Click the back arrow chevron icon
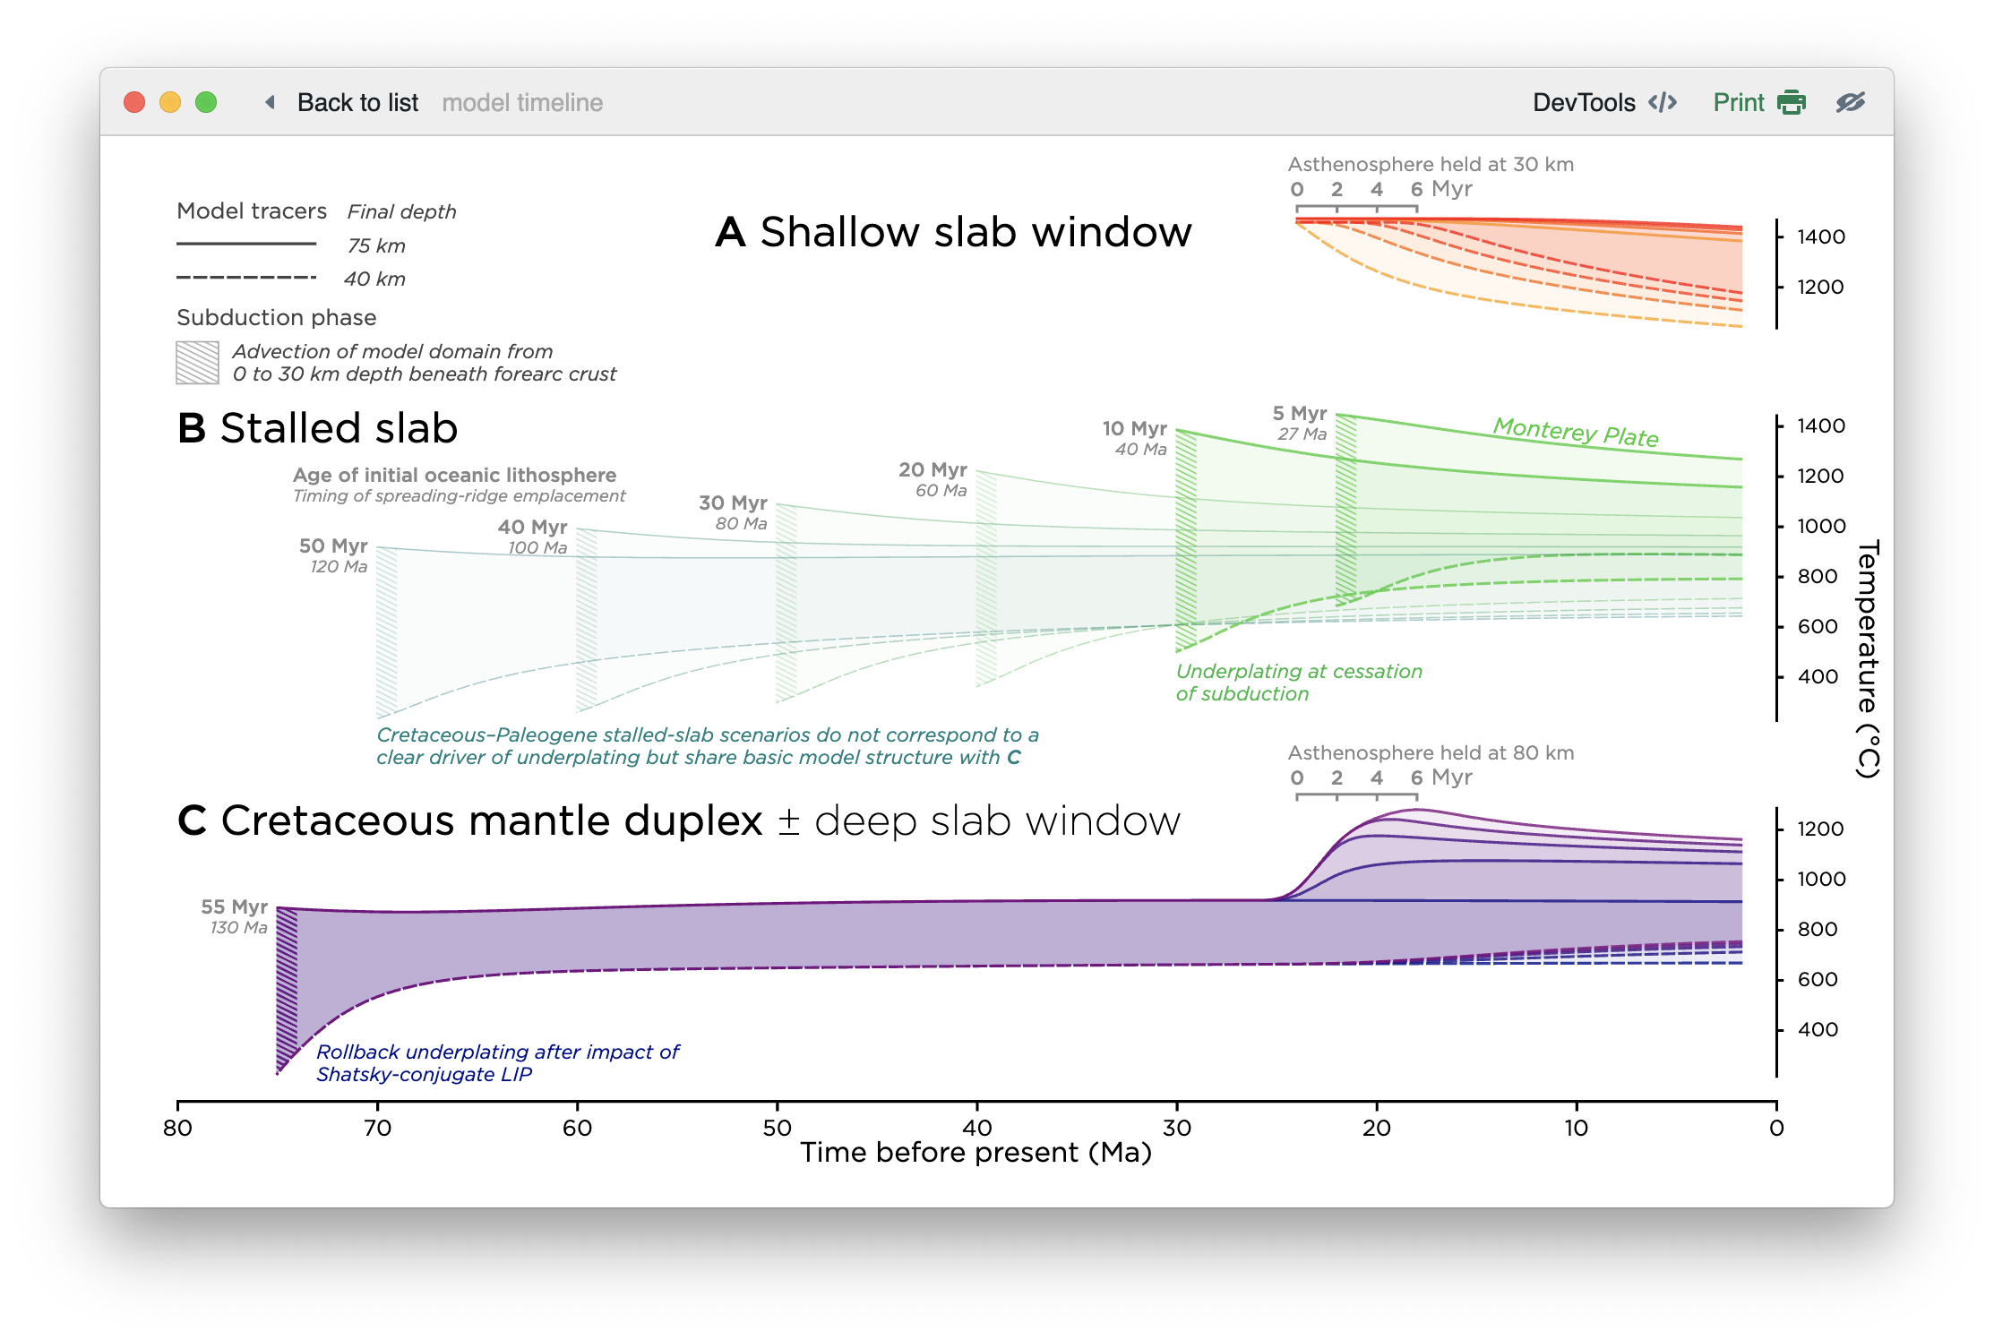Image resolution: width=1994 pixels, height=1340 pixels. coord(270,103)
